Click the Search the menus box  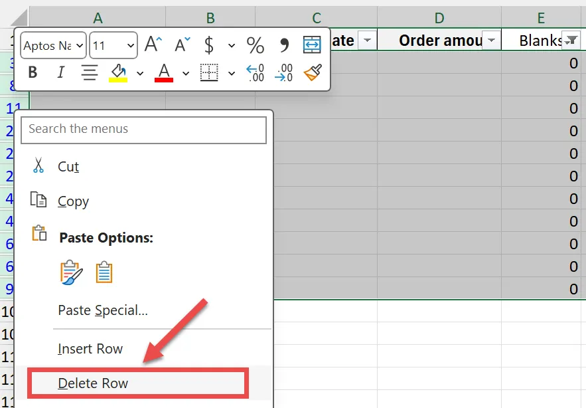[x=143, y=130]
